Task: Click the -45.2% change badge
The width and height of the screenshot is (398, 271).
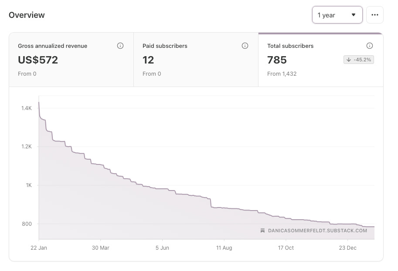Action: click(359, 60)
